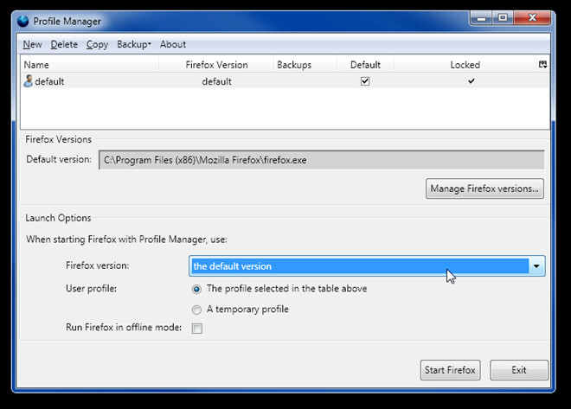Select 'The profile selected in the table above' radio
Image resolution: width=571 pixels, height=409 pixels.
[196, 289]
